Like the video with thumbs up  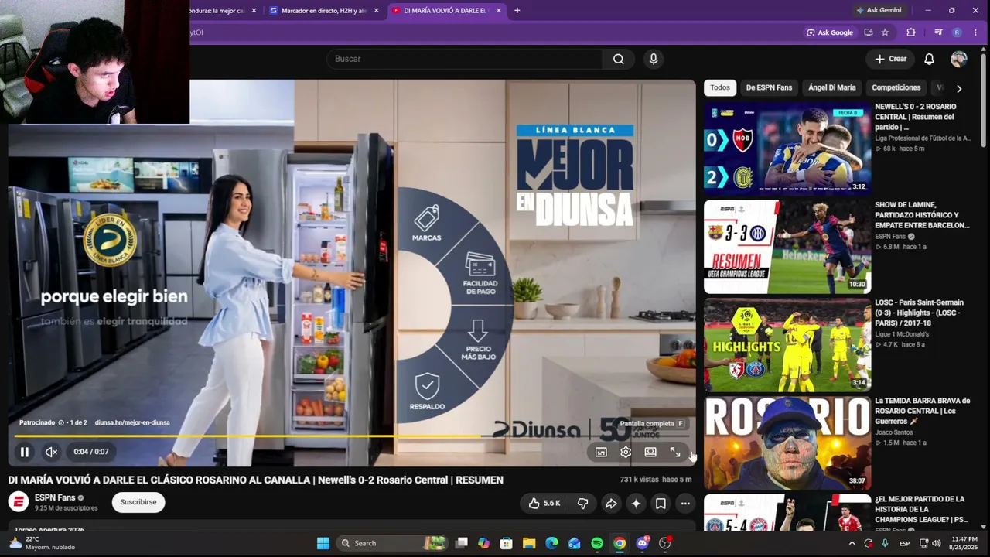click(544, 504)
